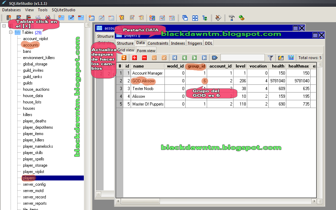
Task: Click the Delete table toolbar icon
Action: point(81,18)
